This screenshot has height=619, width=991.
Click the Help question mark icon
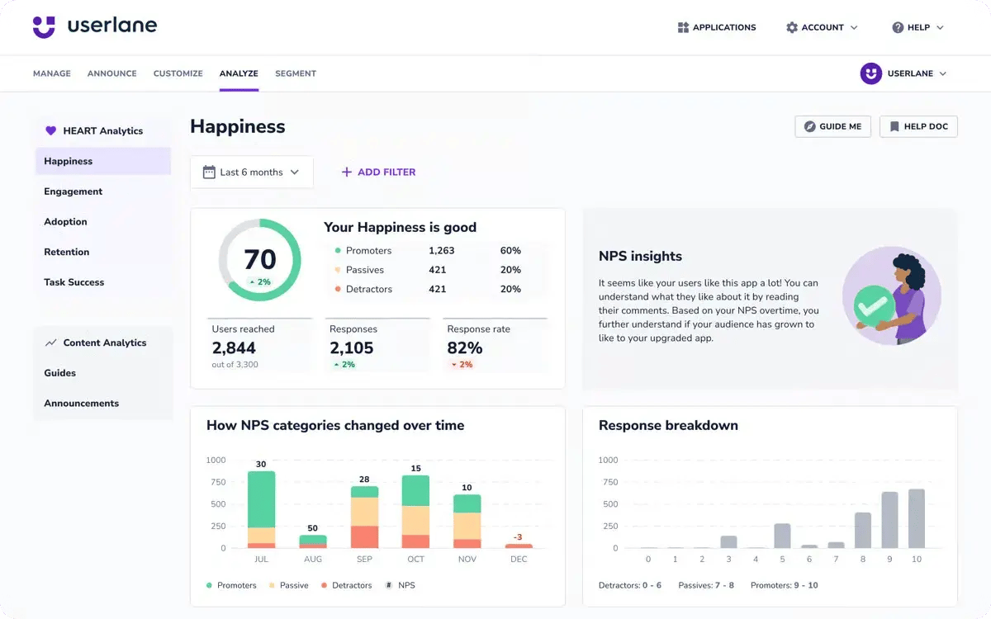[x=898, y=27]
